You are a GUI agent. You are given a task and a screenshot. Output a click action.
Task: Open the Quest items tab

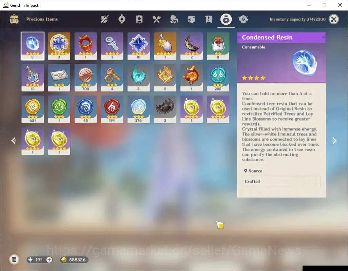click(209, 19)
